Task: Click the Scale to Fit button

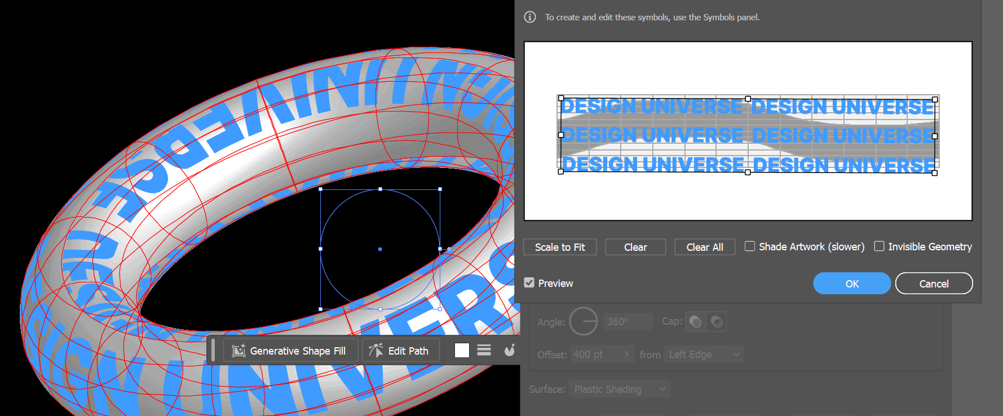Action: (x=560, y=247)
